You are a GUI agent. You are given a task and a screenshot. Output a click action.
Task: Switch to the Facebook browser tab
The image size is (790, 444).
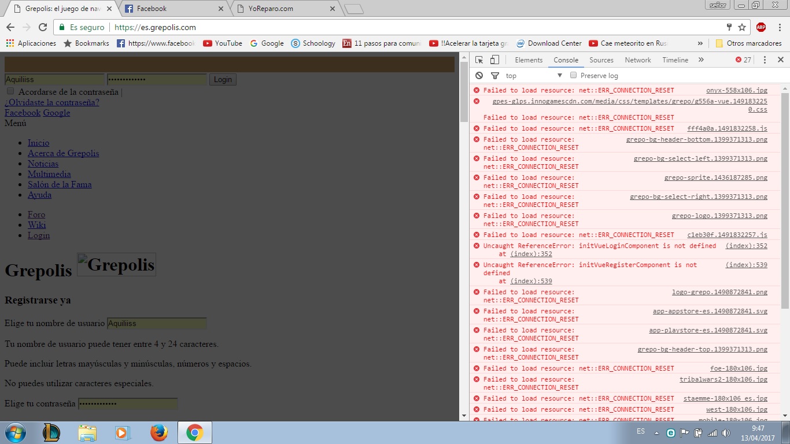tap(173, 9)
